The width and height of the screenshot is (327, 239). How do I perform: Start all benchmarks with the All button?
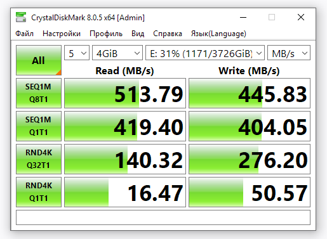click(x=39, y=60)
